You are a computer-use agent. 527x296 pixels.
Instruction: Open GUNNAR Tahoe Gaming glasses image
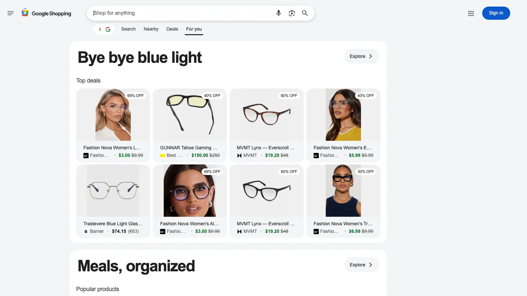click(190, 115)
